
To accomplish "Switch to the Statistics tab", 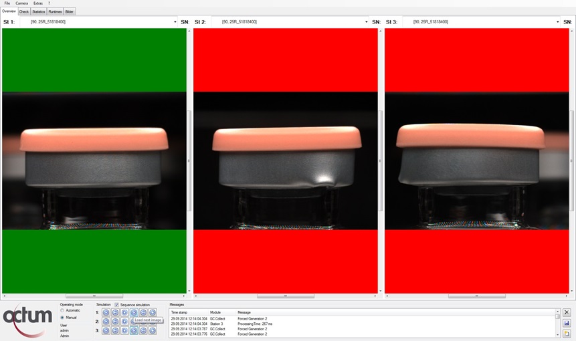I will coord(39,11).
